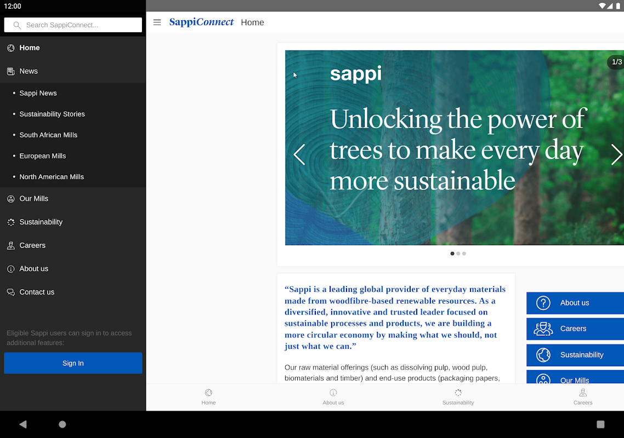Select the third carousel dot indicator
The height and width of the screenshot is (438, 624).
coord(464,253)
